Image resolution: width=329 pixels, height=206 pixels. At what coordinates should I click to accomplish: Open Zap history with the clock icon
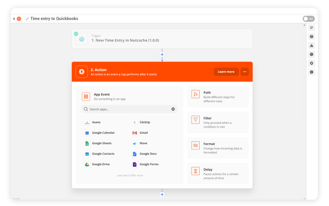(x=311, y=54)
